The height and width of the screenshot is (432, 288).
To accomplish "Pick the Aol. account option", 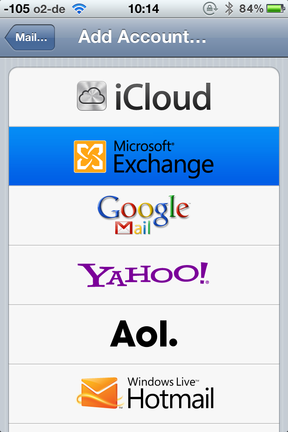I will click(x=144, y=334).
